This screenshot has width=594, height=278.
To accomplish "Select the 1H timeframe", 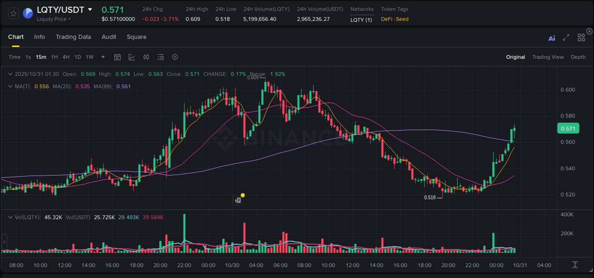I will pyautogui.click(x=55, y=57).
